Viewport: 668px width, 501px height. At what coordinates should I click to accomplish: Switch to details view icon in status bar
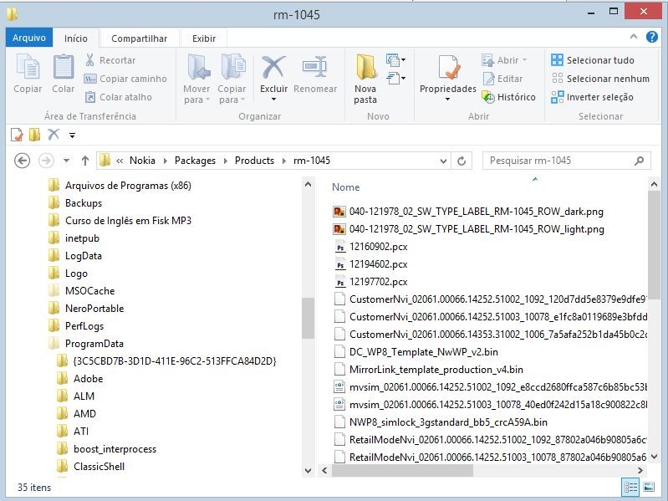click(x=630, y=487)
